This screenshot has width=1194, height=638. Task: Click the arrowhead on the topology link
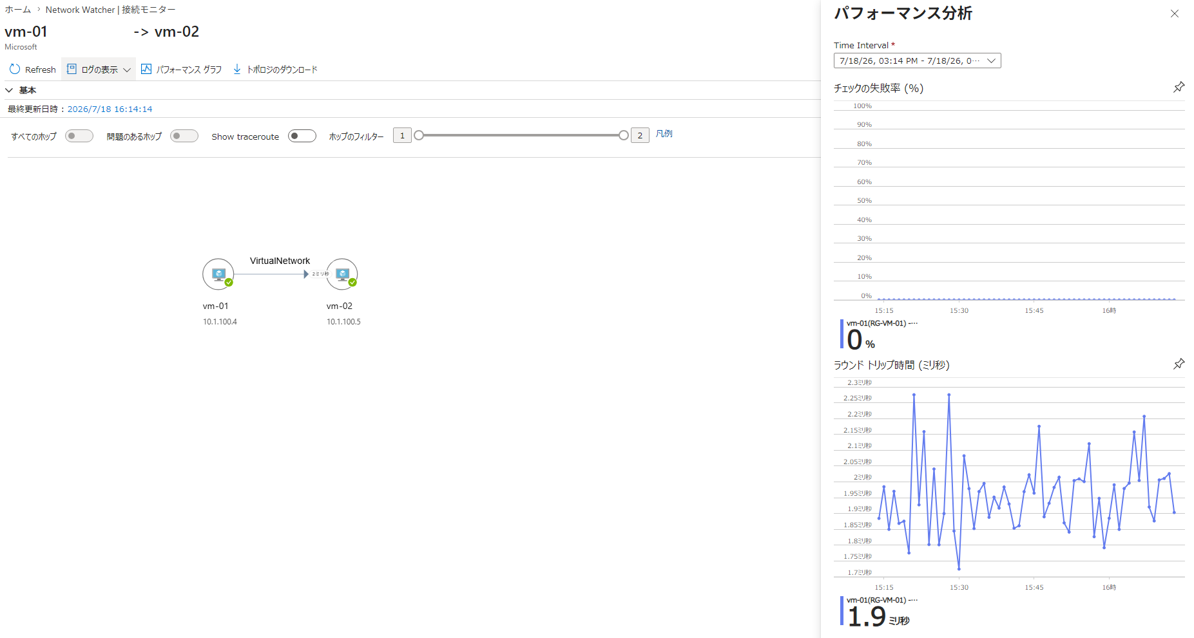click(306, 274)
